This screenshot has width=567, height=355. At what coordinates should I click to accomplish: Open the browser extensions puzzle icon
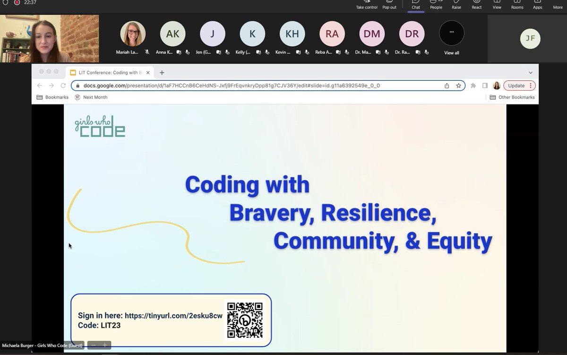pos(473,86)
